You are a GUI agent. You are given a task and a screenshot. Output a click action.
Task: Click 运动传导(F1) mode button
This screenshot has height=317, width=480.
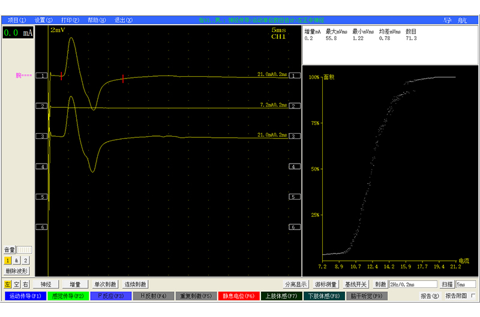(25, 296)
